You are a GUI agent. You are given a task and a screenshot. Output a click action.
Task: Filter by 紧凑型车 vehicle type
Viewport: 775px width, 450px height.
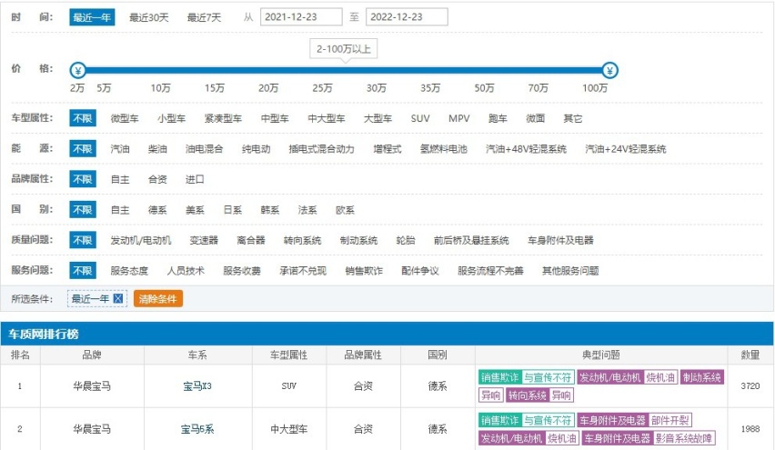click(224, 118)
